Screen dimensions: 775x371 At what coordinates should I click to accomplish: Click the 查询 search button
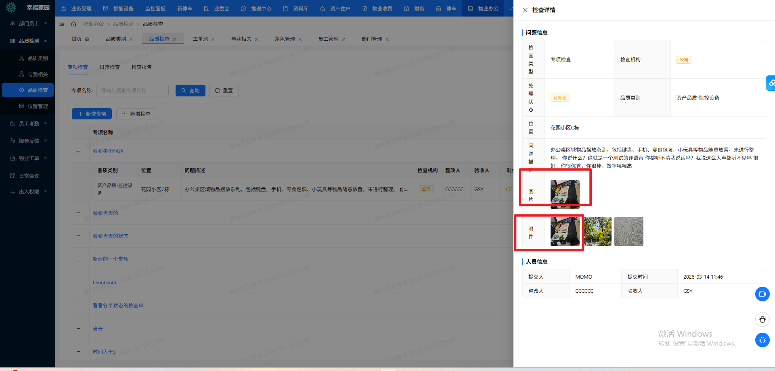[x=190, y=90]
